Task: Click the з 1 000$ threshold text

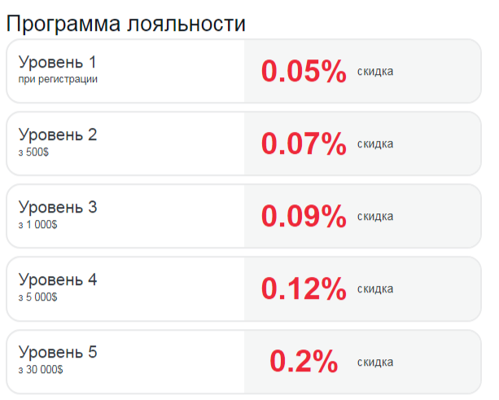Action: coord(38,225)
